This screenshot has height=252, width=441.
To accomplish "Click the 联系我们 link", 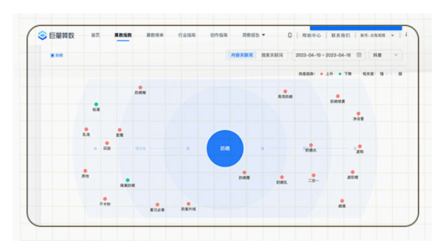I will pos(340,36).
